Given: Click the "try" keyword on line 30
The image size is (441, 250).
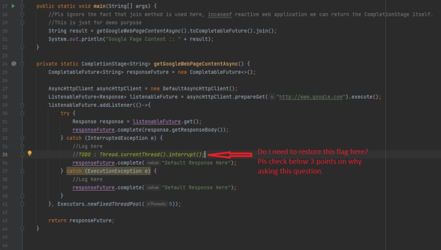Looking at the screenshot, I should coord(64,113).
